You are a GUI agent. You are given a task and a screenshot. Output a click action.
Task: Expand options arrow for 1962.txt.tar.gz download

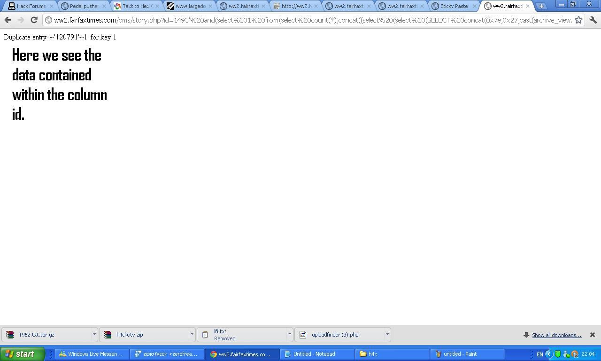[x=94, y=334]
